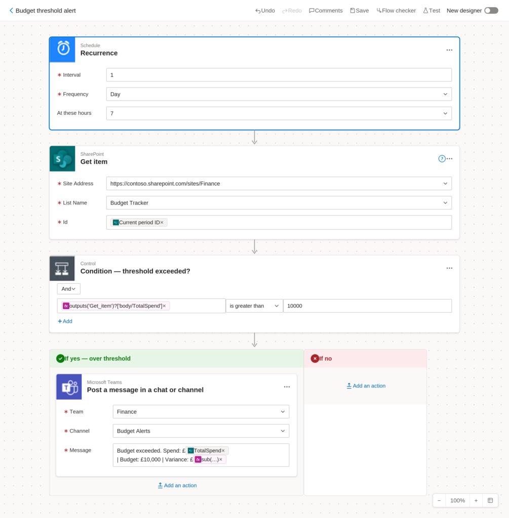Add an action in the If yes branch
The width and height of the screenshot is (509, 518).
point(177,485)
